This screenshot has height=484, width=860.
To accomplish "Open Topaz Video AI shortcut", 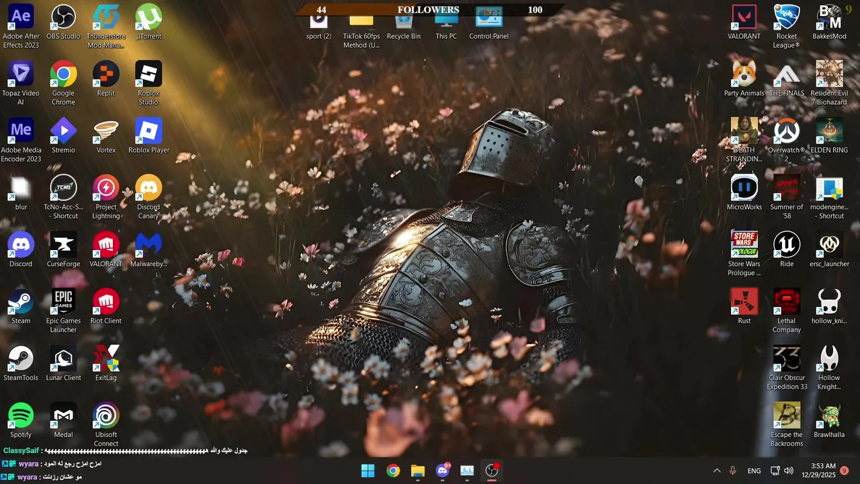I will tap(21, 84).
